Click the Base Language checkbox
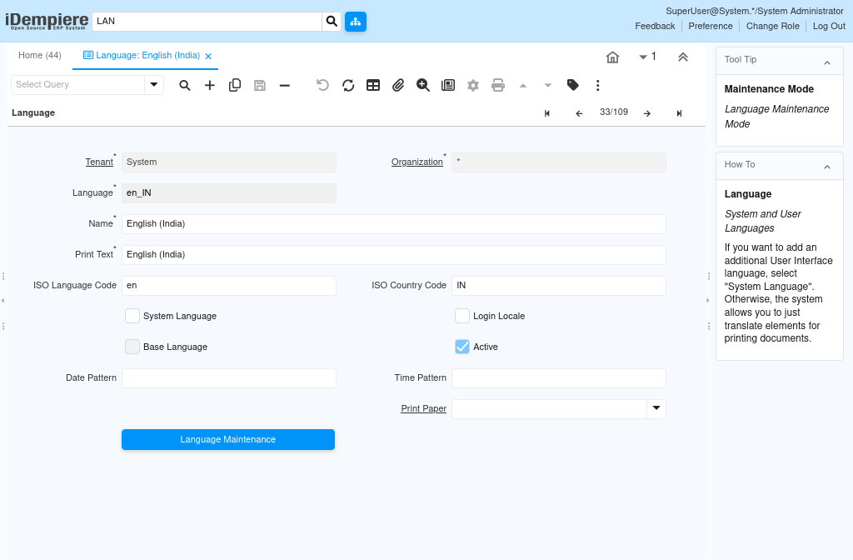853x560 pixels. click(132, 347)
